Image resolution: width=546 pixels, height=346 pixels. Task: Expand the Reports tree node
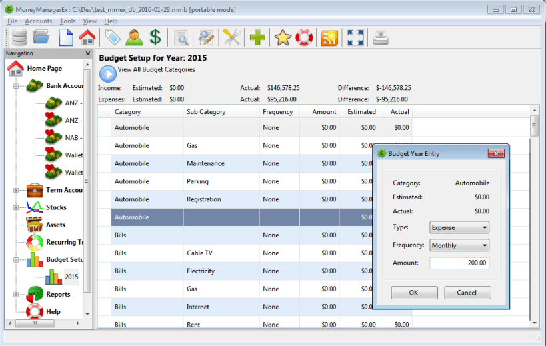click(x=15, y=294)
